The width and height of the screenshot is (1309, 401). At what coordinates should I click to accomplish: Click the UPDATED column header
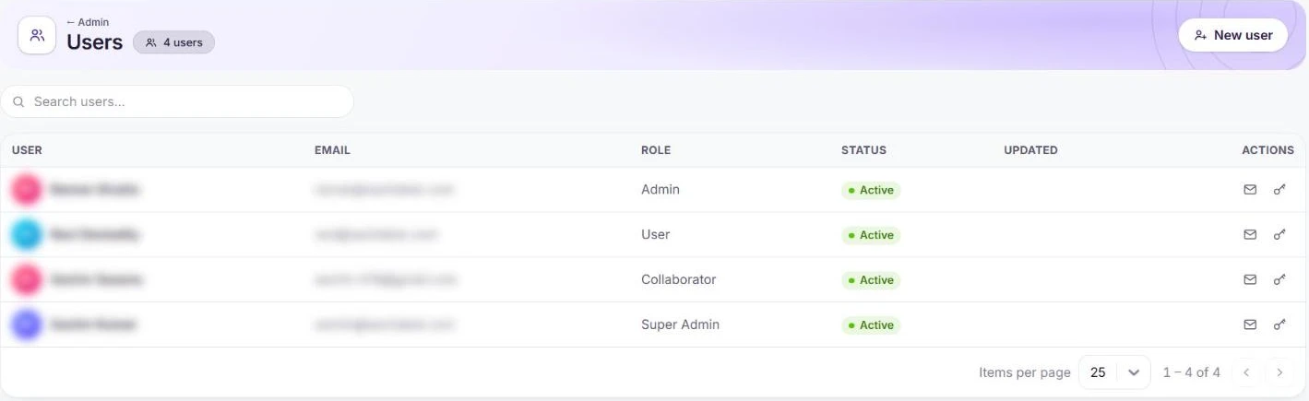(x=1030, y=150)
